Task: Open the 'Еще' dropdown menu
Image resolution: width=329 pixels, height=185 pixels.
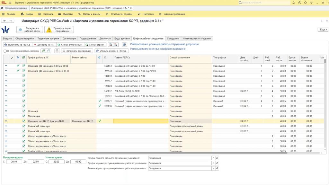Action: point(323,30)
